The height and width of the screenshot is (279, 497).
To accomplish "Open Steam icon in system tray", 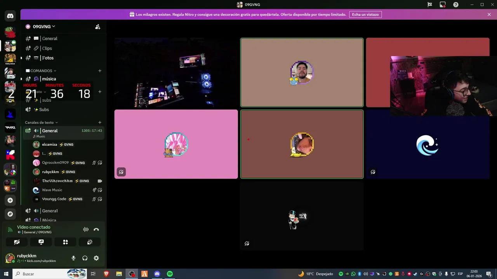I will point(415,274).
